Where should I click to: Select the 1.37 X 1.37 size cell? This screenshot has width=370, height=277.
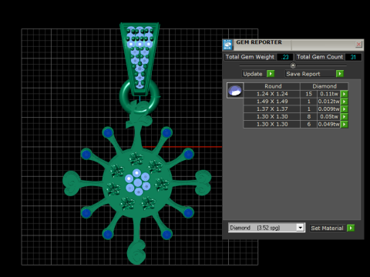pos(272,109)
